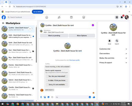Open the three-dot menu on Cynthia's chat row

pyautogui.click(x=30, y=29)
